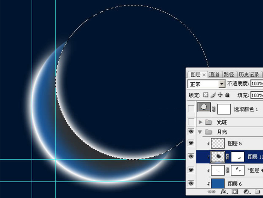Select the blue 图层 6 layer thumbnail
Image resolution: width=263 pixels, height=198 pixels.
click(218, 183)
